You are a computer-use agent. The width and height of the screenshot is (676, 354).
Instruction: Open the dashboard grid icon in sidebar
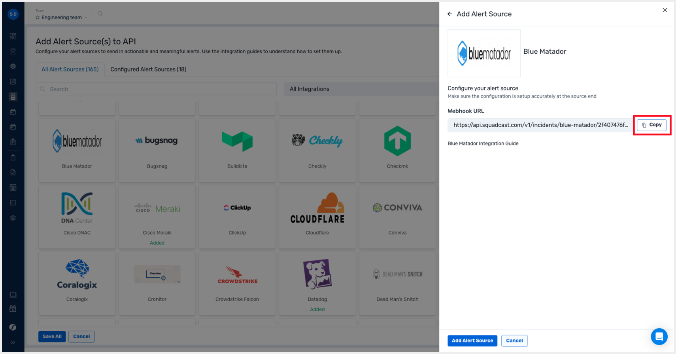(x=13, y=36)
